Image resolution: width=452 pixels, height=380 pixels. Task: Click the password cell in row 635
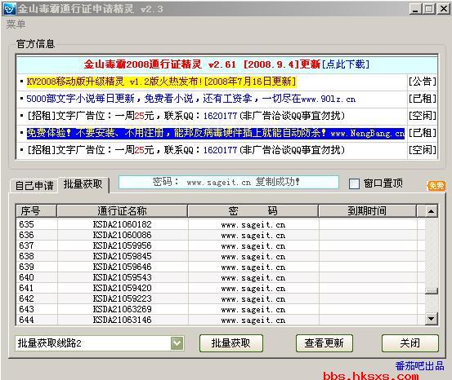point(253,225)
